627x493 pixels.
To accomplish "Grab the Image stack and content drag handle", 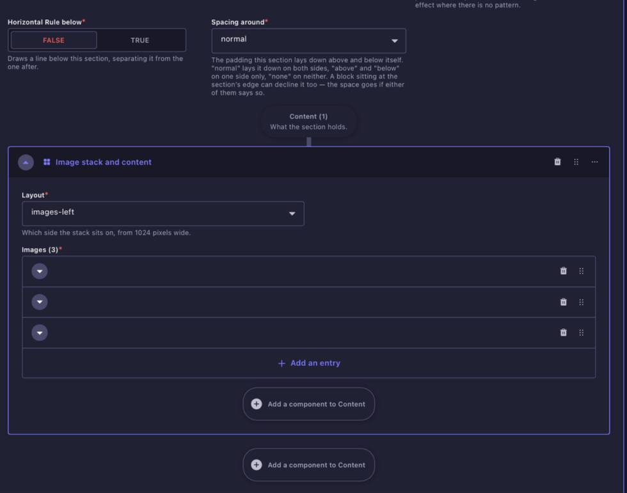I will pos(576,162).
